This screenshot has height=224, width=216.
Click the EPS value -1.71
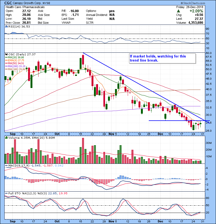tap(75, 15)
